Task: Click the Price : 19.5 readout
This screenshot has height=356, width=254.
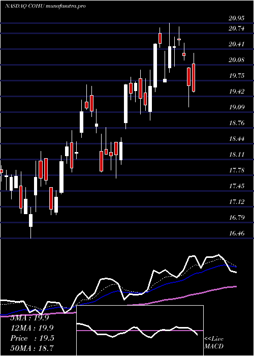Action: (x=32, y=338)
